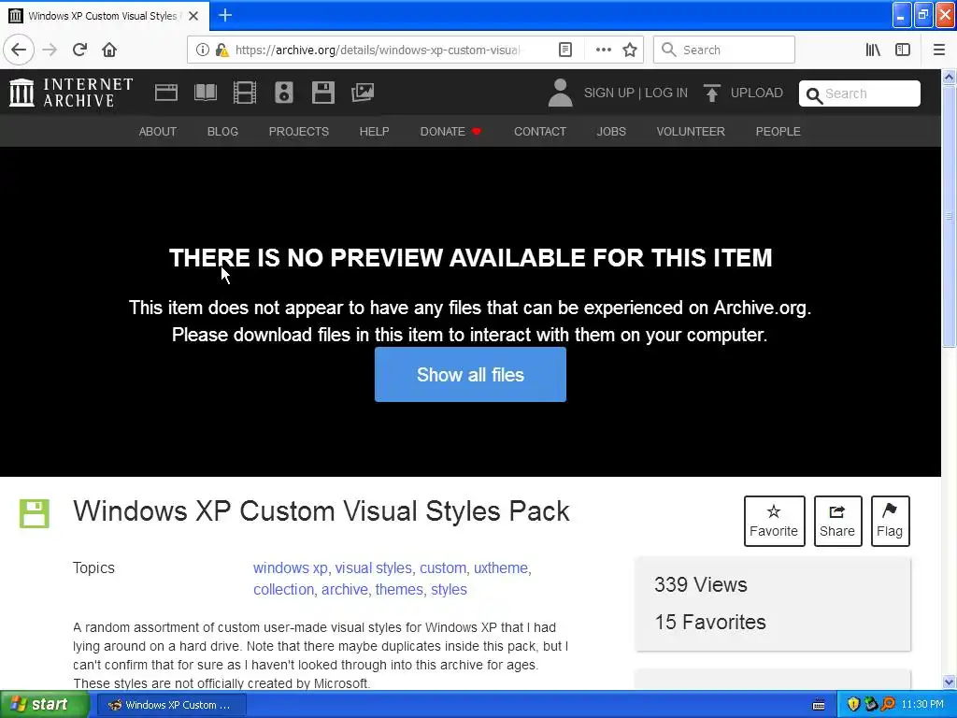Show site information icon in address bar
This screenshot has height=718, width=957.
[202, 50]
